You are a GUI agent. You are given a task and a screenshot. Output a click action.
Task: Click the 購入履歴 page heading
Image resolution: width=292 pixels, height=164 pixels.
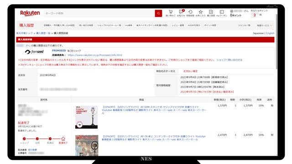click(26, 26)
